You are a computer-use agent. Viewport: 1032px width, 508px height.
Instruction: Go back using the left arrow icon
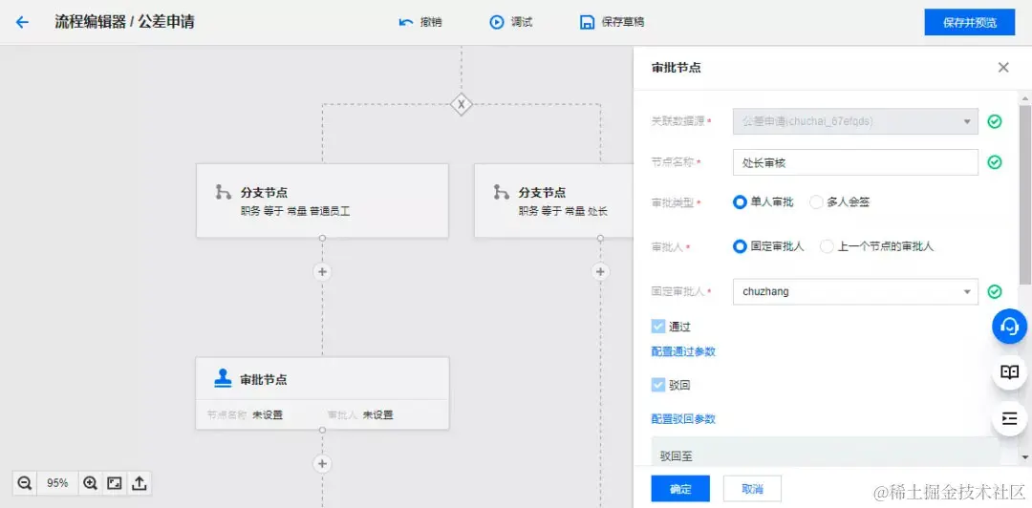[x=22, y=22]
